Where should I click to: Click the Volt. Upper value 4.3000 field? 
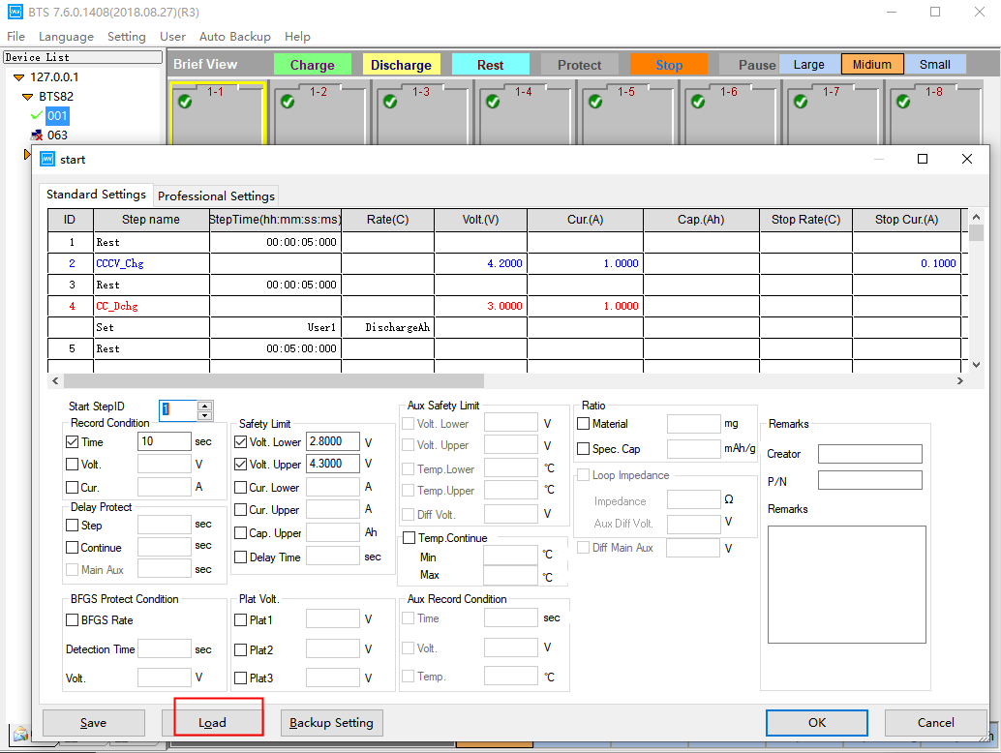coord(333,464)
